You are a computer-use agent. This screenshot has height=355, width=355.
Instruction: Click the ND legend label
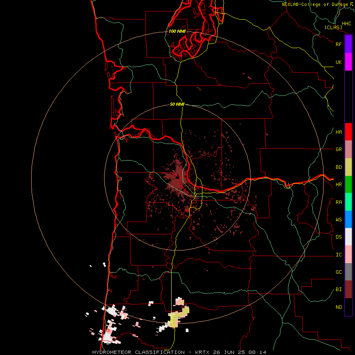(338, 307)
